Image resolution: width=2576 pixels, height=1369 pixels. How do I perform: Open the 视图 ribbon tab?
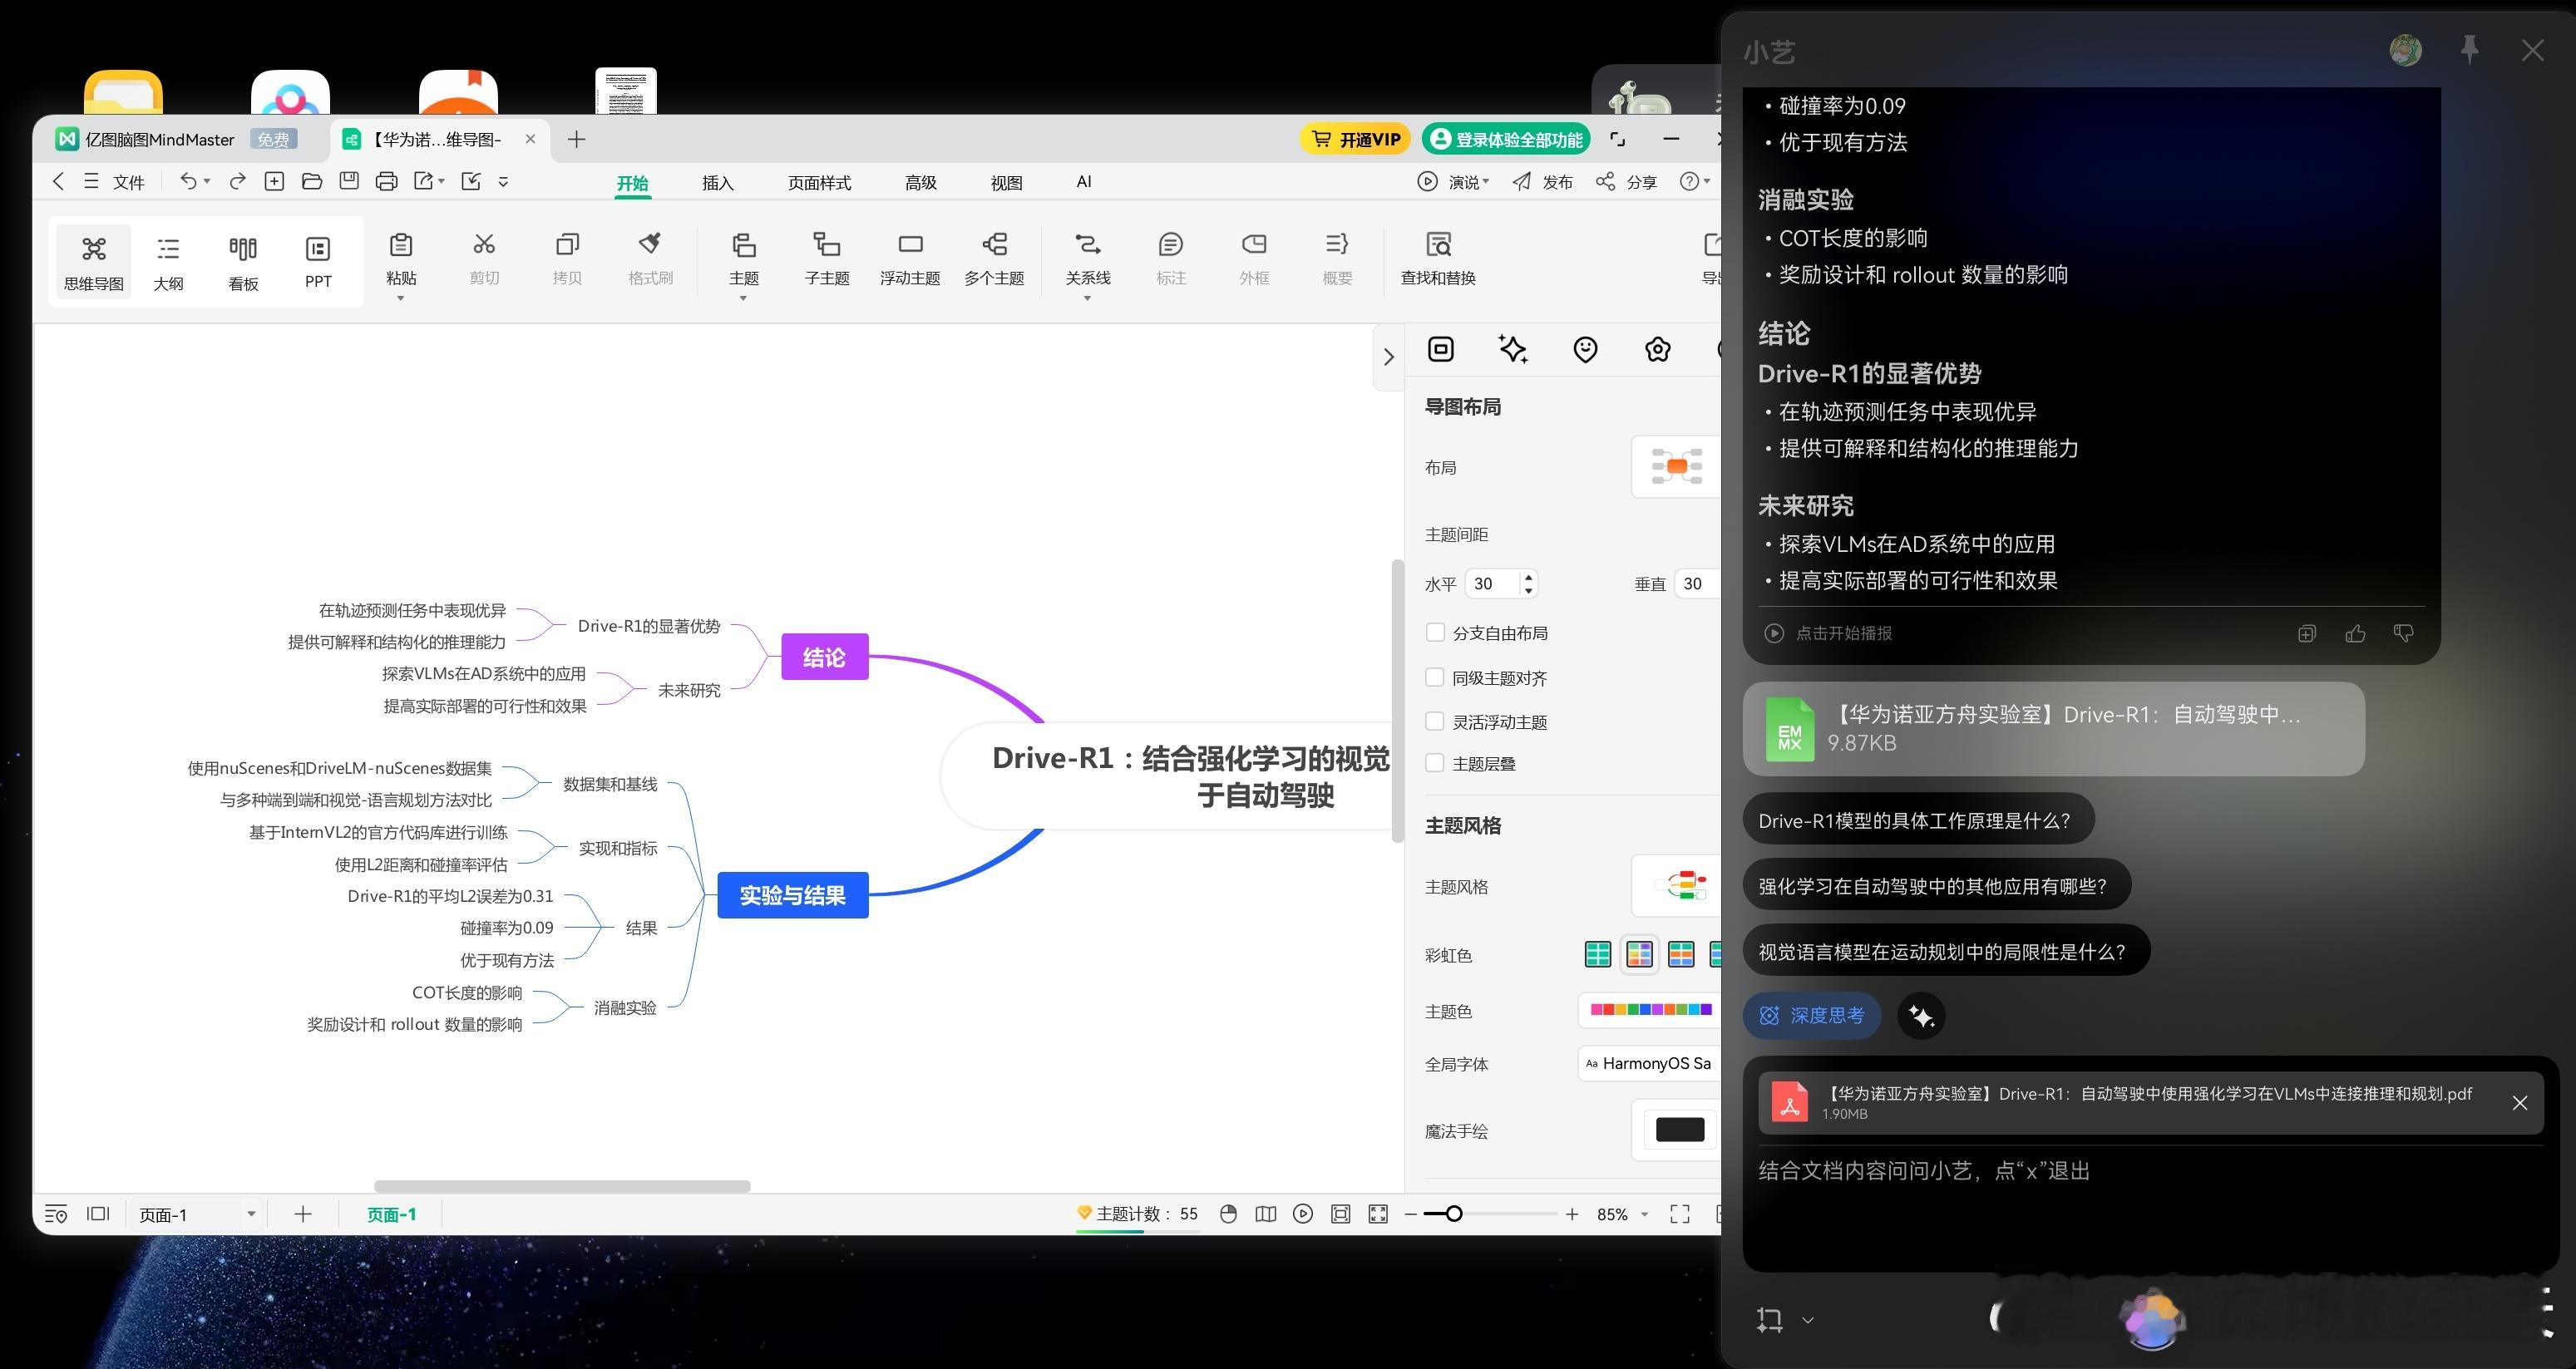point(1006,182)
